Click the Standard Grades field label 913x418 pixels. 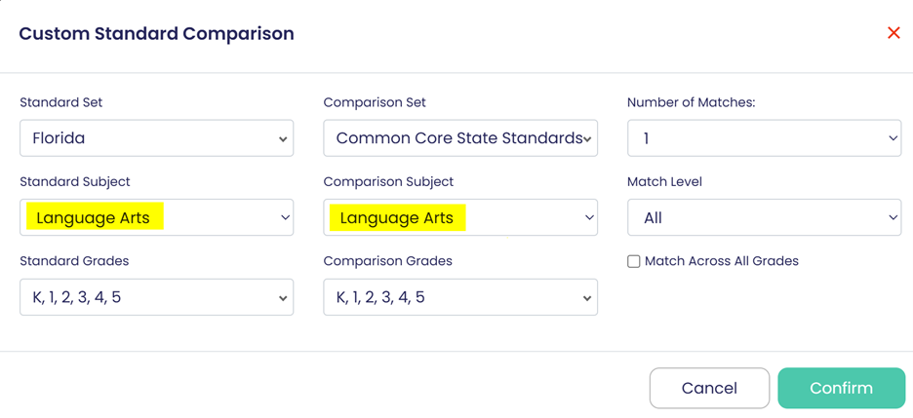[74, 261]
